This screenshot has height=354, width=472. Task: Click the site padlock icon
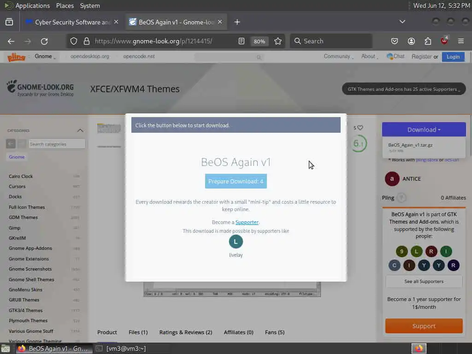[x=87, y=41]
